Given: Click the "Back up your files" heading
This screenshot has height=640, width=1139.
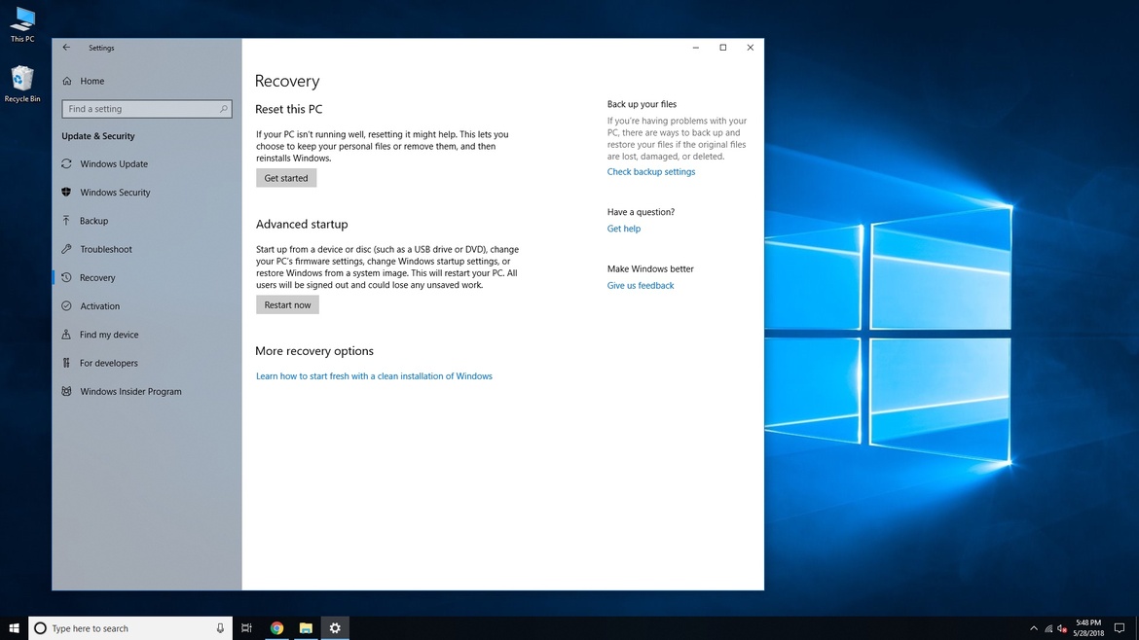Looking at the screenshot, I should (642, 104).
